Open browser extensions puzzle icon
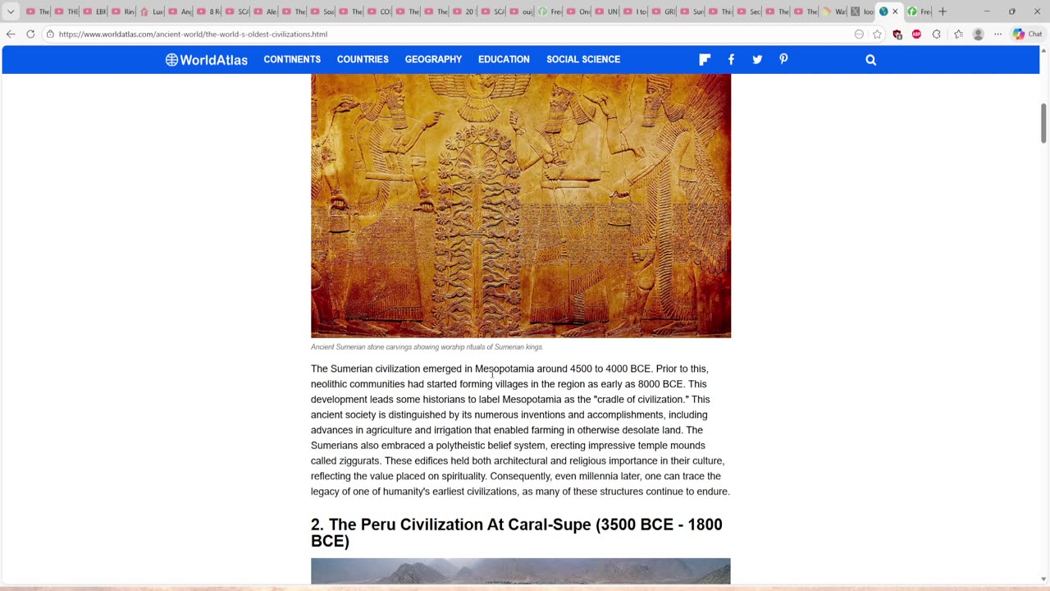This screenshot has width=1050, height=591. 936,34
